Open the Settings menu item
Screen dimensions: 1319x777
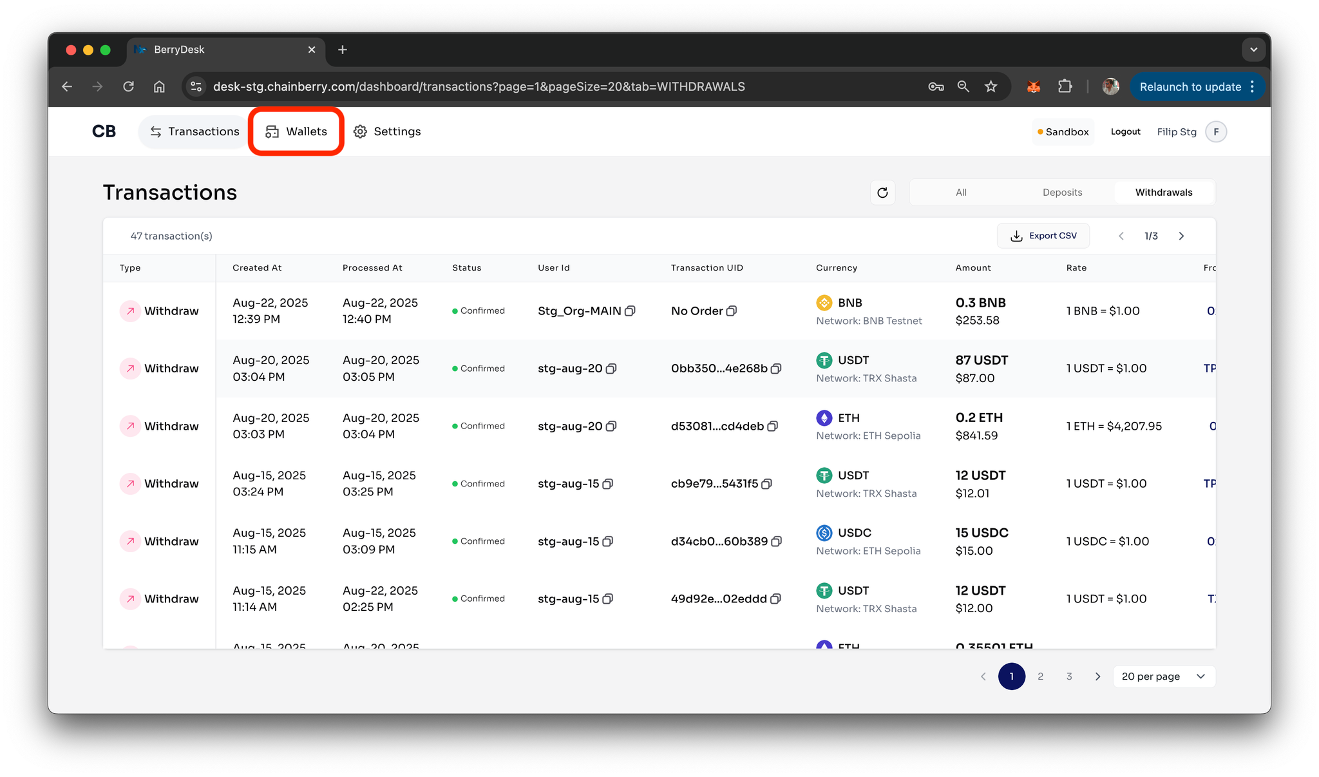[x=387, y=131]
